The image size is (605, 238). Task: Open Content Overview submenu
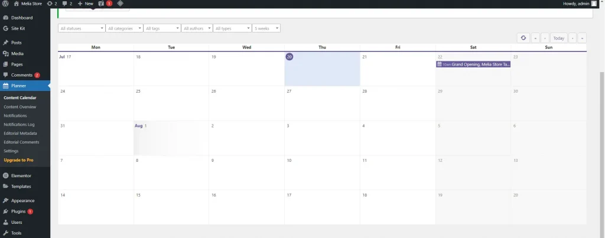19,107
